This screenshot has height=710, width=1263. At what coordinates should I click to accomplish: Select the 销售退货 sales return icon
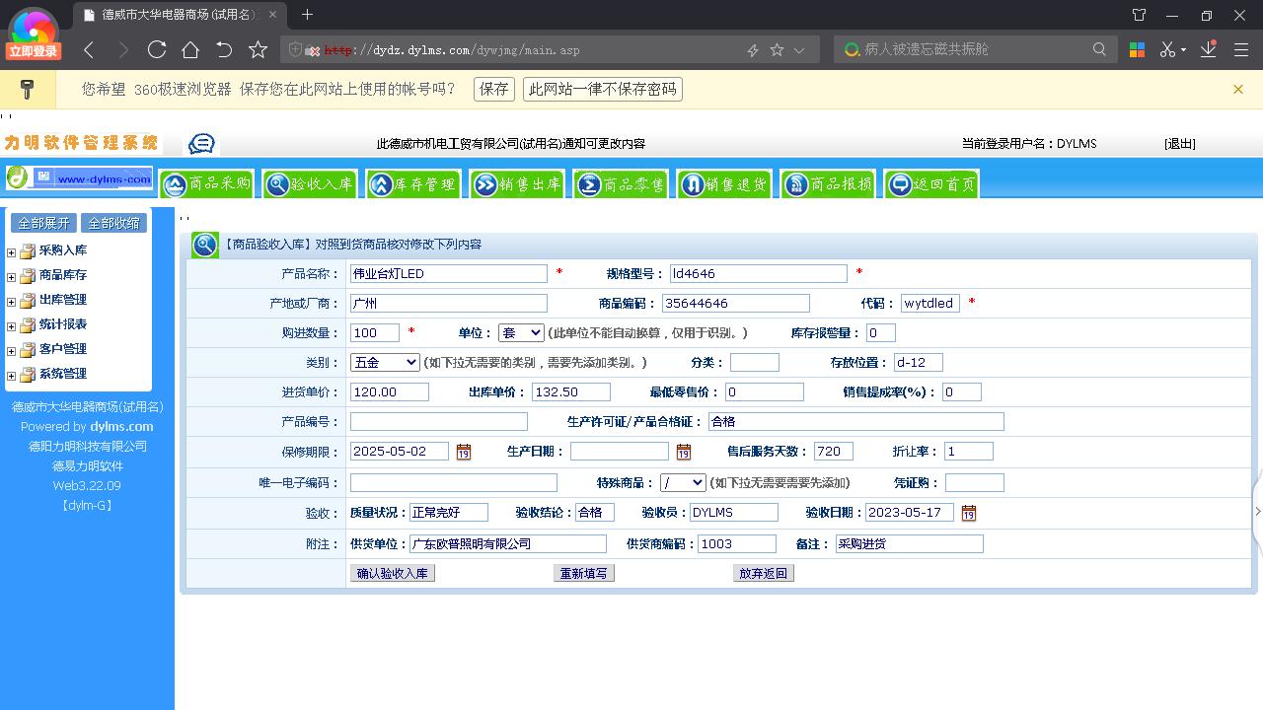pyautogui.click(x=724, y=183)
